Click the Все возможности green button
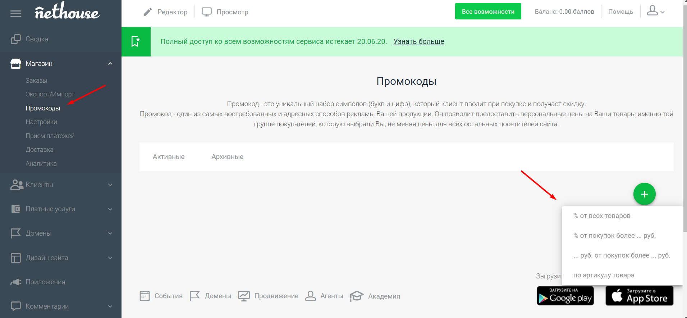 tap(488, 12)
